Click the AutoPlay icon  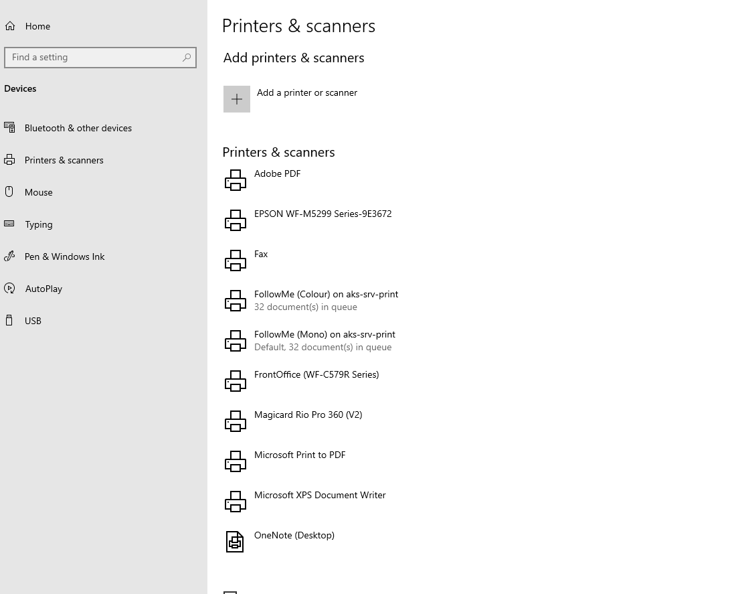[x=9, y=288]
